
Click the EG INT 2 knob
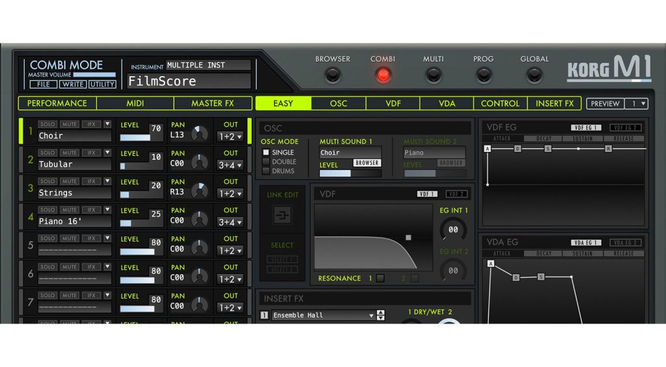(x=453, y=270)
